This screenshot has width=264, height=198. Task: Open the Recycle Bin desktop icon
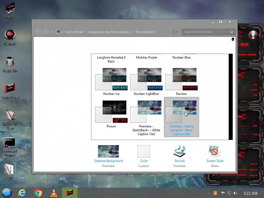10,64
